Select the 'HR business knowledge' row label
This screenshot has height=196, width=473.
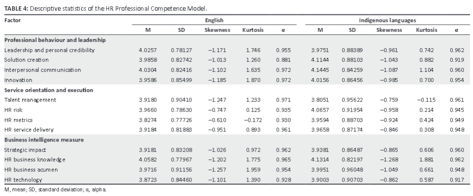pos(35,159)
